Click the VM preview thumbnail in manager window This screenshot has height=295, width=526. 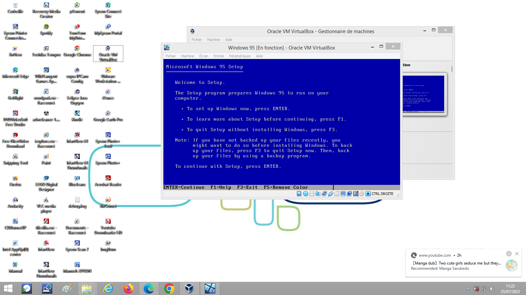(x=423, y=94)
